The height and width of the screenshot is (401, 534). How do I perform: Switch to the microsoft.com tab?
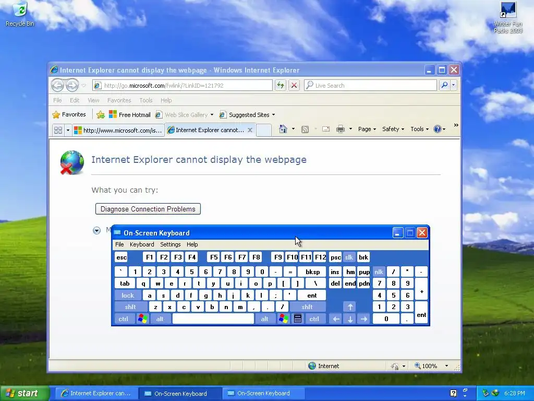click(x=118, y=130)
